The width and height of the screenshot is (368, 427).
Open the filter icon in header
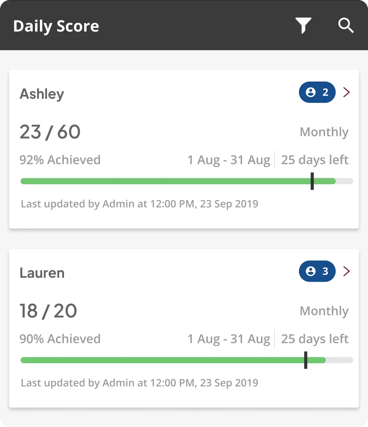pos(303,26)
